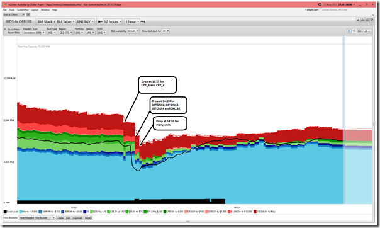
Task: Open the Window menu
Action: pos(45,10)
